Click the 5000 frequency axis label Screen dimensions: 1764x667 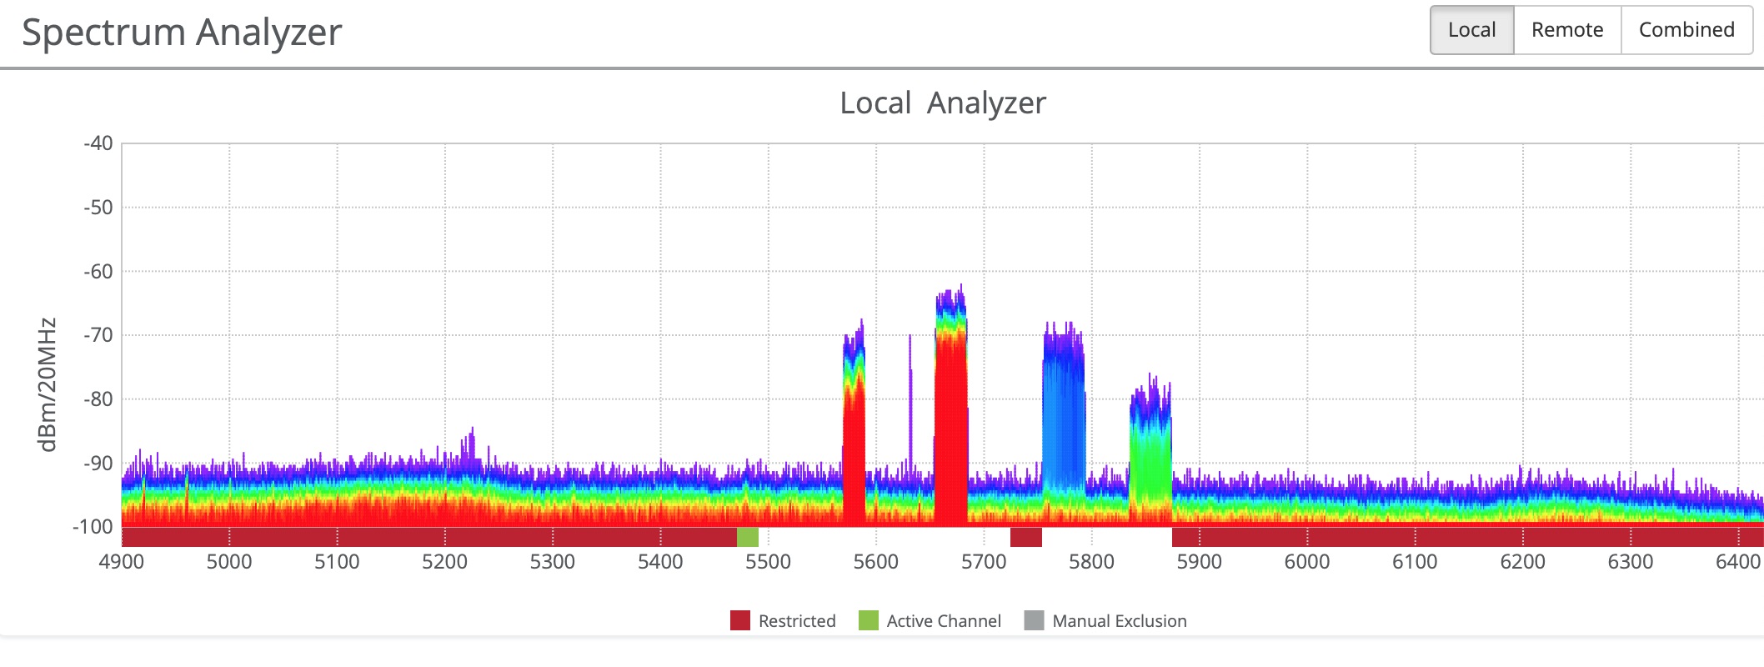(x=229, y=562)
